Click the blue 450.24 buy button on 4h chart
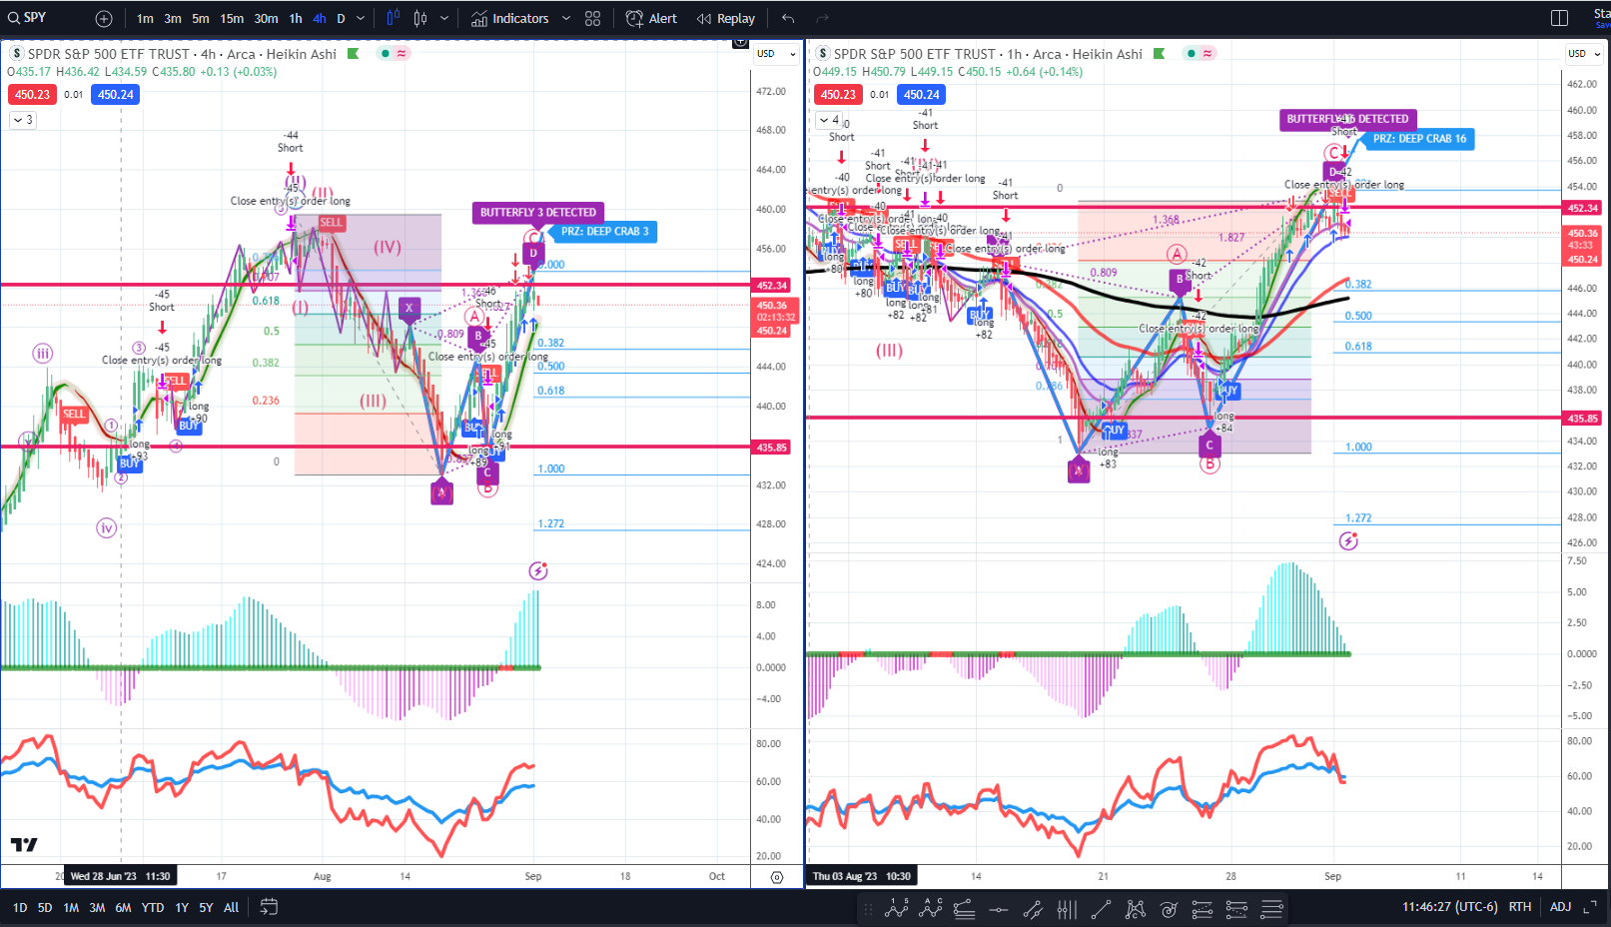This screenshot has width=1611, height=927. [116, 95]
